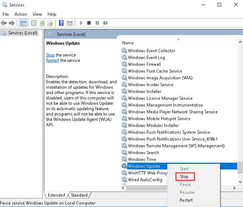243x207 pixels.
Task: Click the gear icon beside Windows Update
Action: tap(124, 166)
